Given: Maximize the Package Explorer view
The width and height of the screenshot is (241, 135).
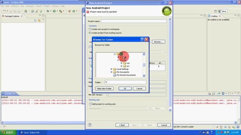Looking at the screenshot, I should tap(43, 16).
